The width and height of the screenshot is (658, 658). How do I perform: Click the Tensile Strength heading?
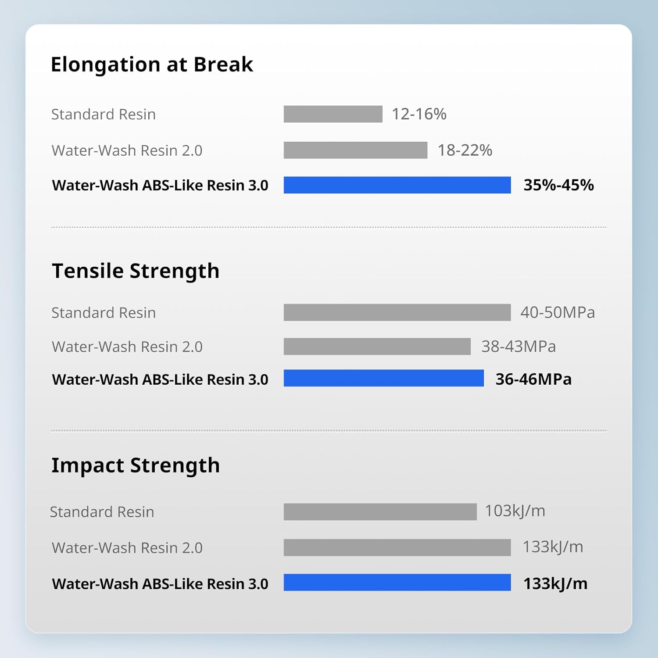(136, 271)
